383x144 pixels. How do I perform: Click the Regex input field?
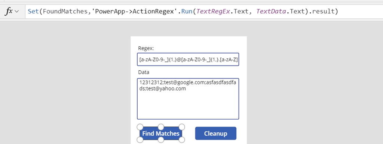pyautogui.click(x=188, y=59)
